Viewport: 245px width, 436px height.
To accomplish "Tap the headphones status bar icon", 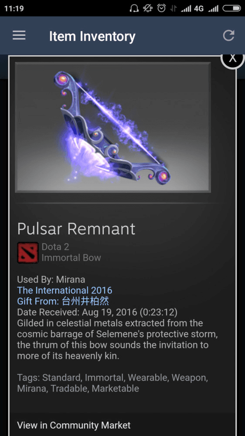I will click(x=134, y=8).
